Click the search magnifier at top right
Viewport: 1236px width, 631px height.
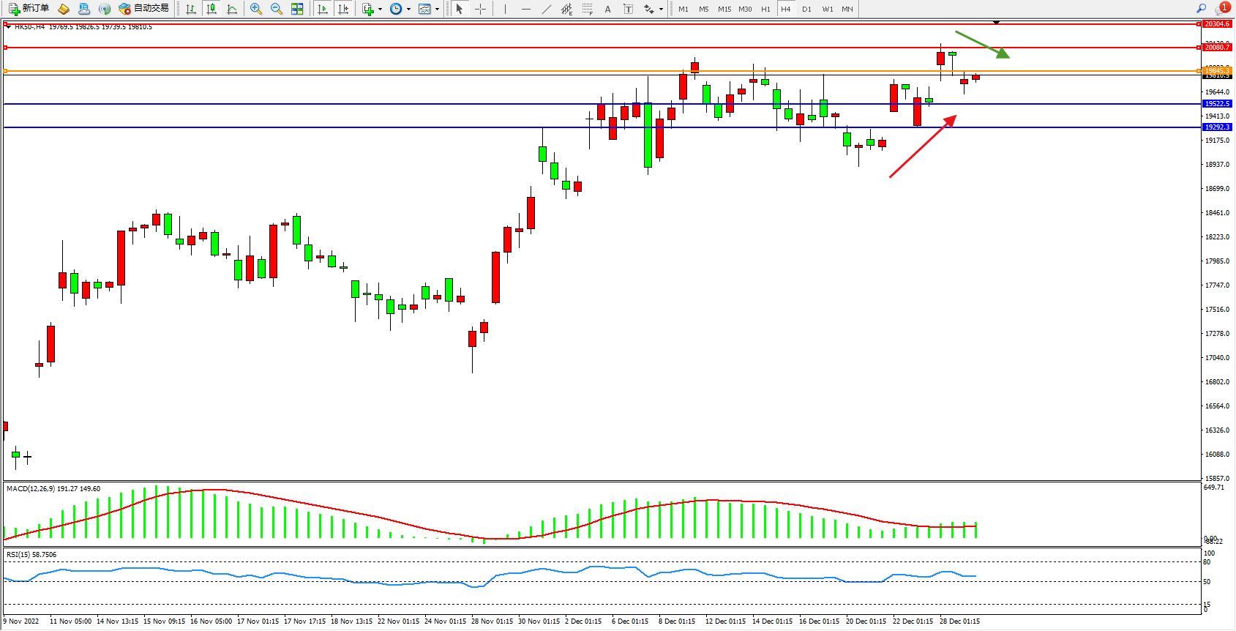coord(1201,9)
